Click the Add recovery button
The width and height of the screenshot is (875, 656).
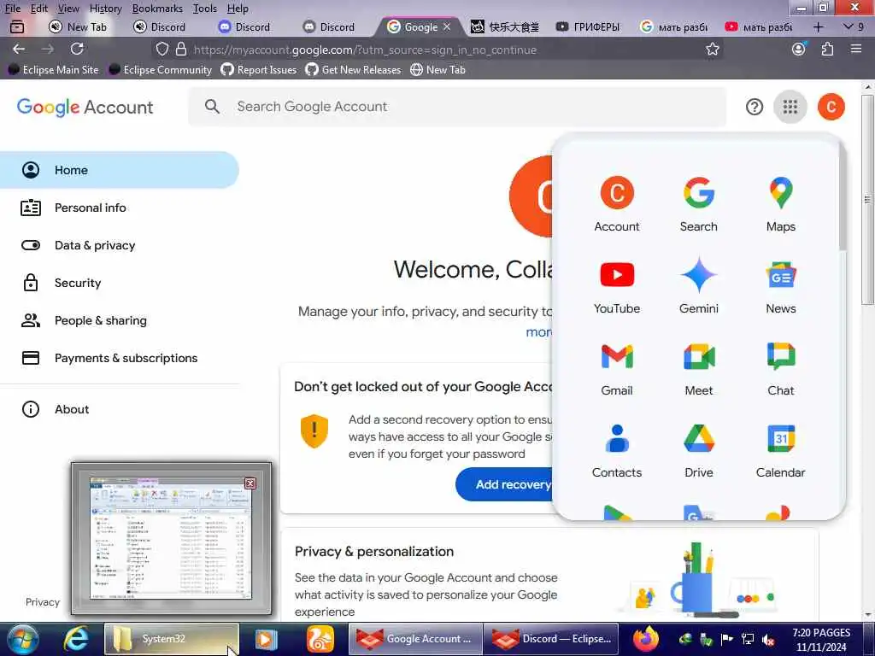point(504,484)
